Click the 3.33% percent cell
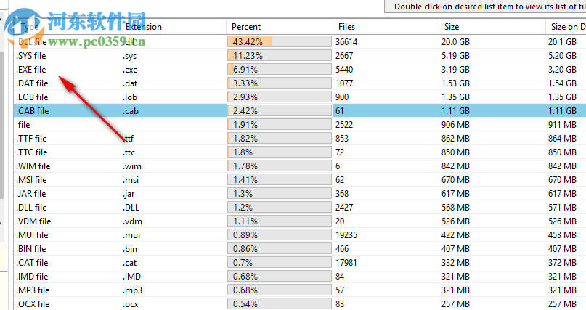 279,83
